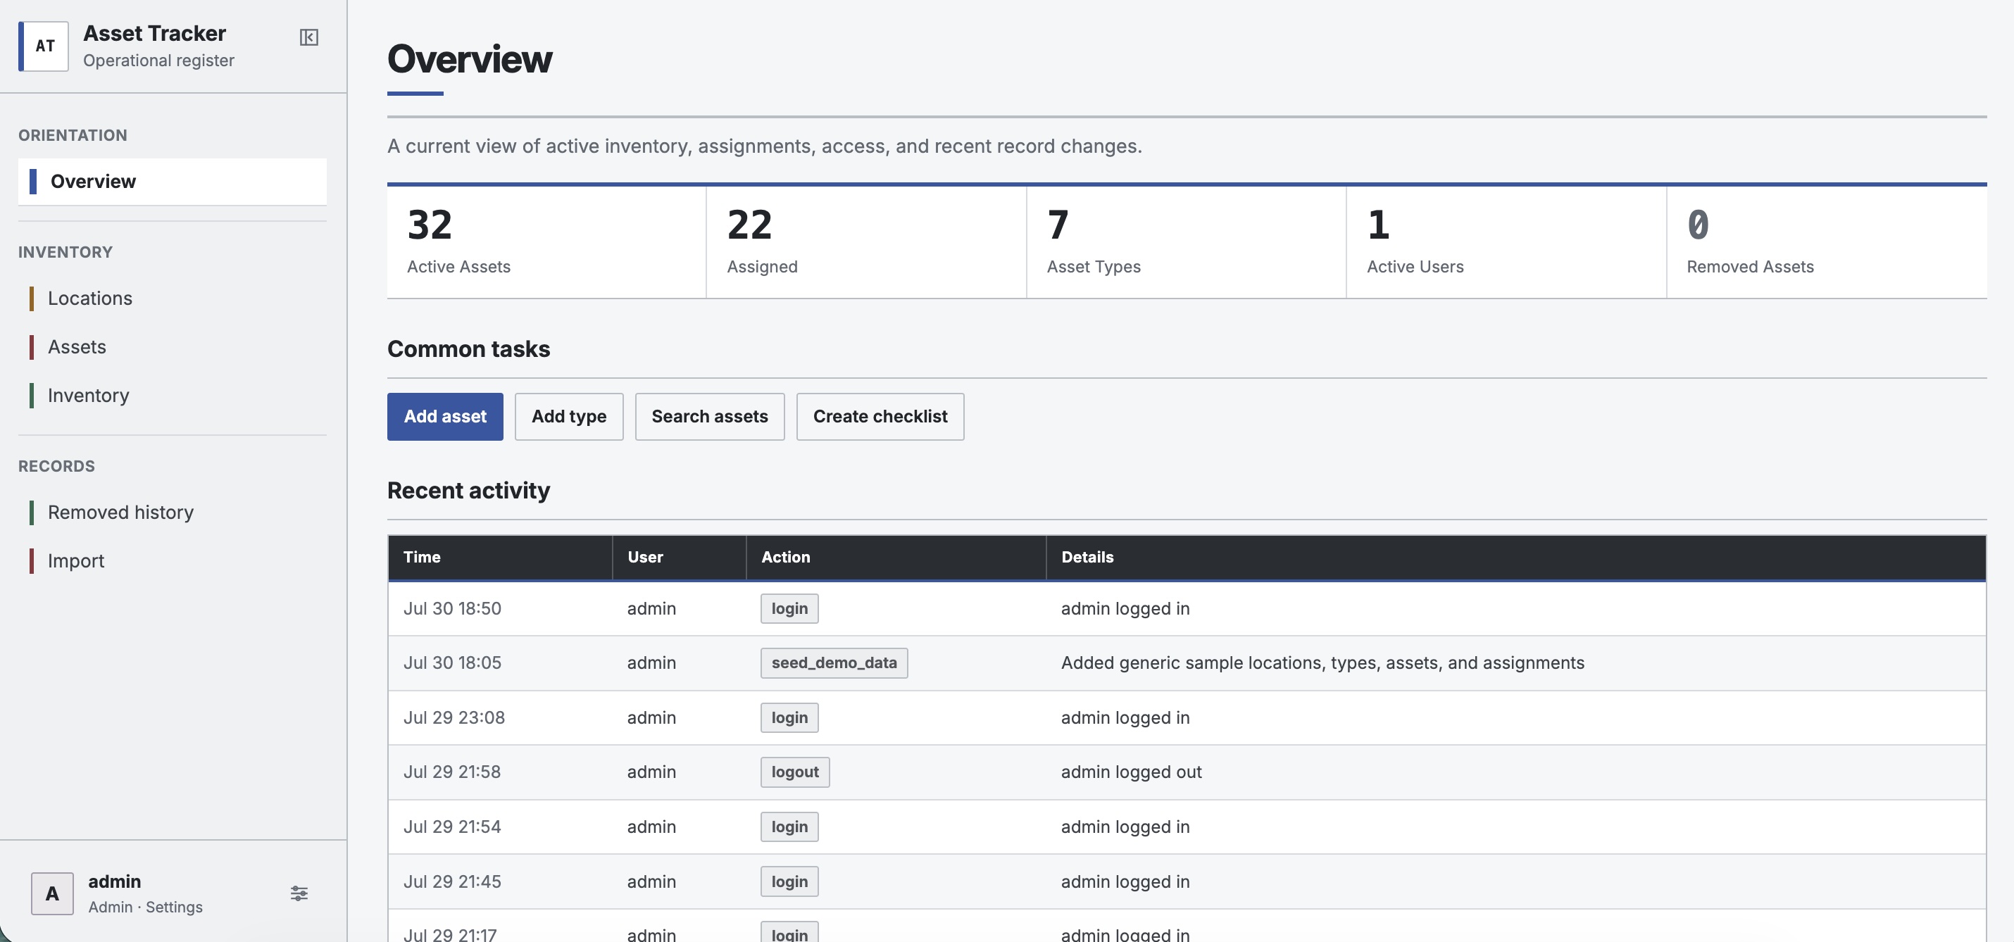Click the seed_demo_data action tag

pos(834,663)
